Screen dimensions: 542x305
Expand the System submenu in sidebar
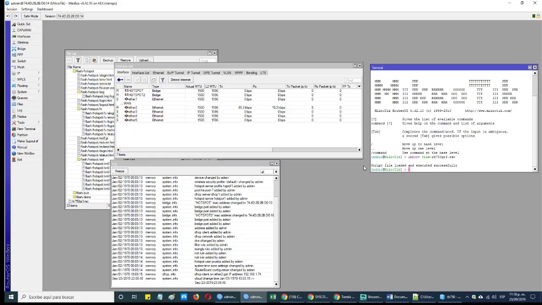(25, 92)
